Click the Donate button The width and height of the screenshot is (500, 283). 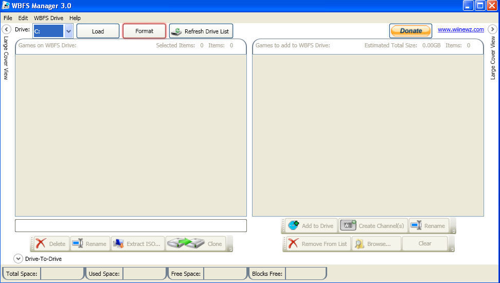pos(410,31)
